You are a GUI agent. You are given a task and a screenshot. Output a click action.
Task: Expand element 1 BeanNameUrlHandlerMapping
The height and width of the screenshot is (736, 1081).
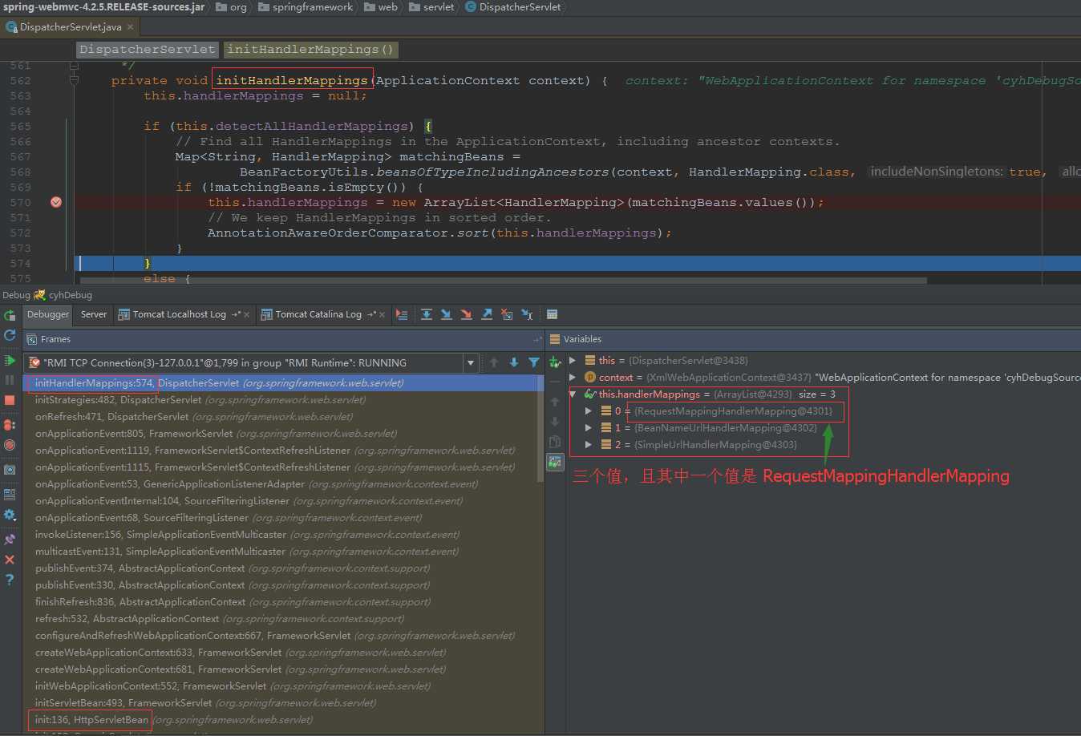(589, 427)
